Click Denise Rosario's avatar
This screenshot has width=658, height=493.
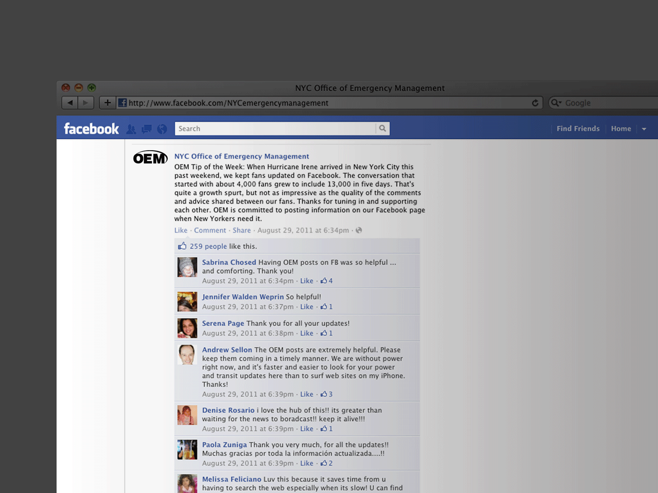(x=187, y=415)
